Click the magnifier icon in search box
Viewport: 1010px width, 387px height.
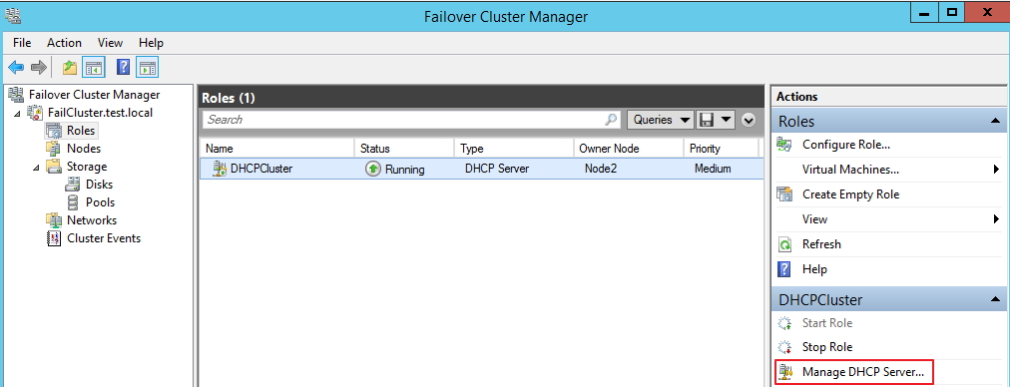(x=611, y=119)
